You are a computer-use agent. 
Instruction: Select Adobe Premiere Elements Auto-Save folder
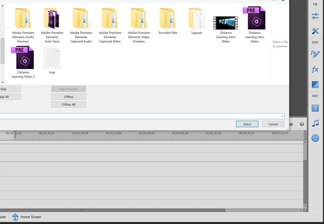(x=52, y=25)
